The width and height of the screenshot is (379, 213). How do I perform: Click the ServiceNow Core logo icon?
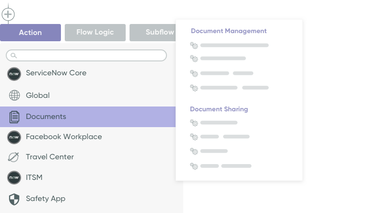(14, 74)
